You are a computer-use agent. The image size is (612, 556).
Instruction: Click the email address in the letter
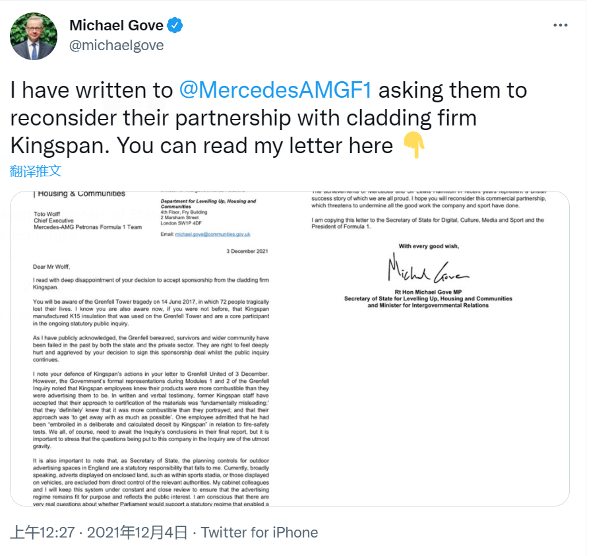(x=212, y=234)
